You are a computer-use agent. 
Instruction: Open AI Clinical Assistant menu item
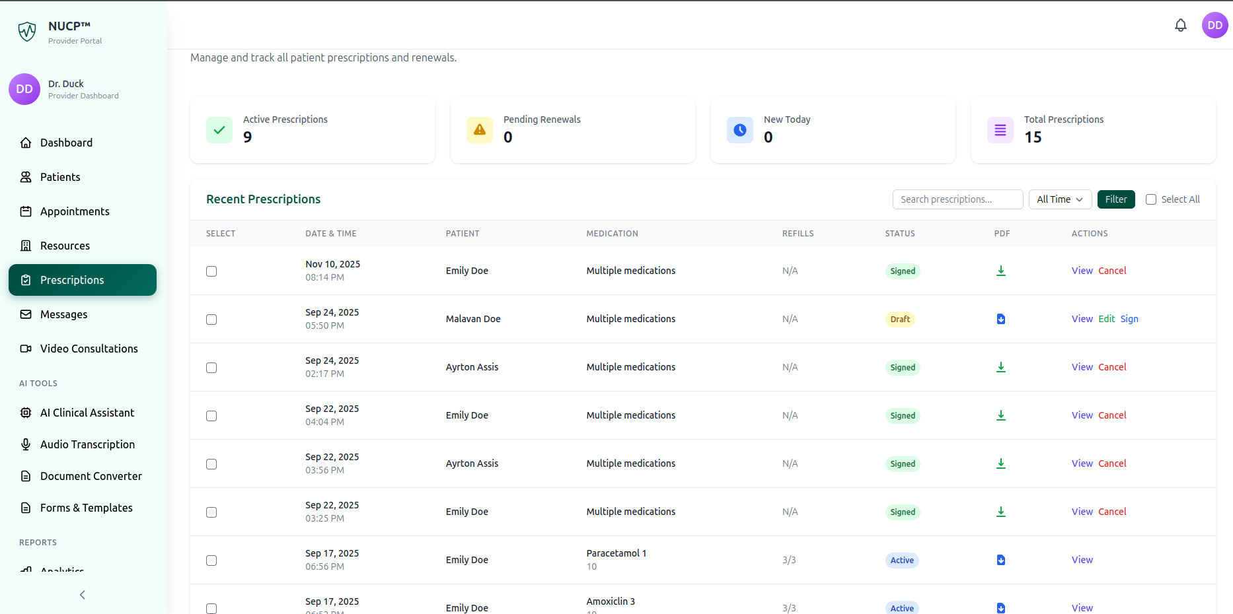[87, 413]
